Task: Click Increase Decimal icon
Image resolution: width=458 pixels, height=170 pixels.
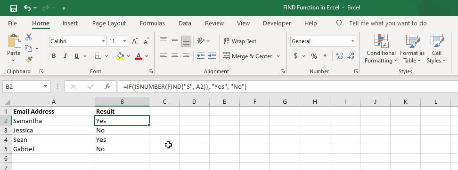Action: 339,56
